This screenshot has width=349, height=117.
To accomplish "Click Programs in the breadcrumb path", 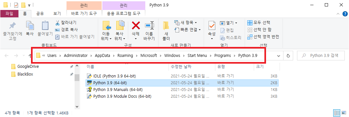I will coord(222,56).
